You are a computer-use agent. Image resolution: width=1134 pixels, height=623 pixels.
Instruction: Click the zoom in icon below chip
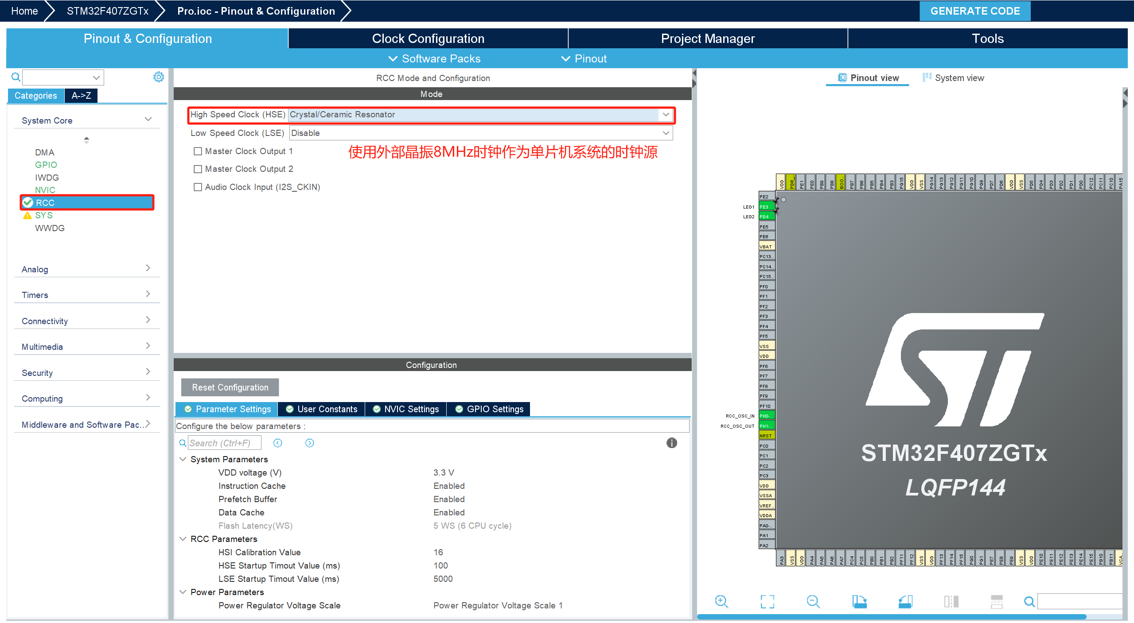coord(721,601)
